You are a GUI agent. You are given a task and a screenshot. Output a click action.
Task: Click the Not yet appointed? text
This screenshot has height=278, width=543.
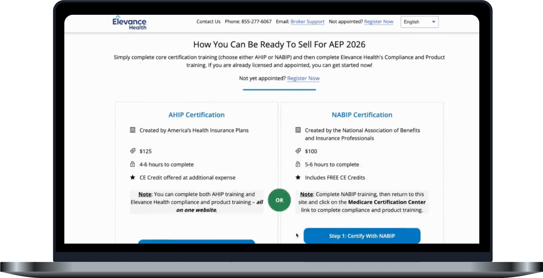pos(262,78)
